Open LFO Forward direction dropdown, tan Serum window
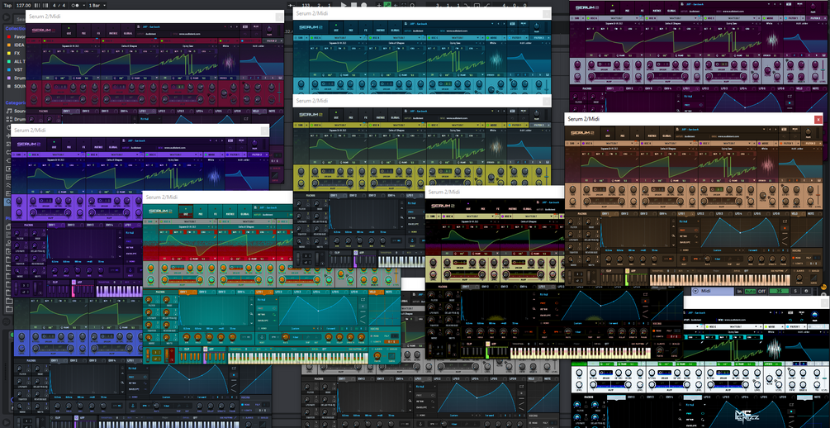Screen dimensions: 830x428 click(754, 250)
